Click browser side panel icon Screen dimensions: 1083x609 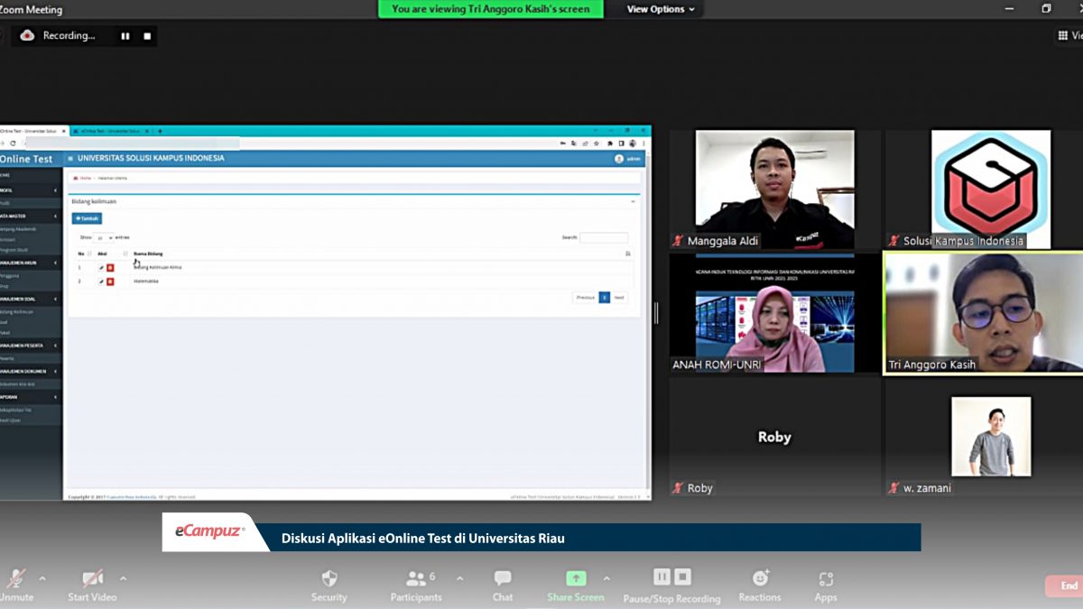621,143
